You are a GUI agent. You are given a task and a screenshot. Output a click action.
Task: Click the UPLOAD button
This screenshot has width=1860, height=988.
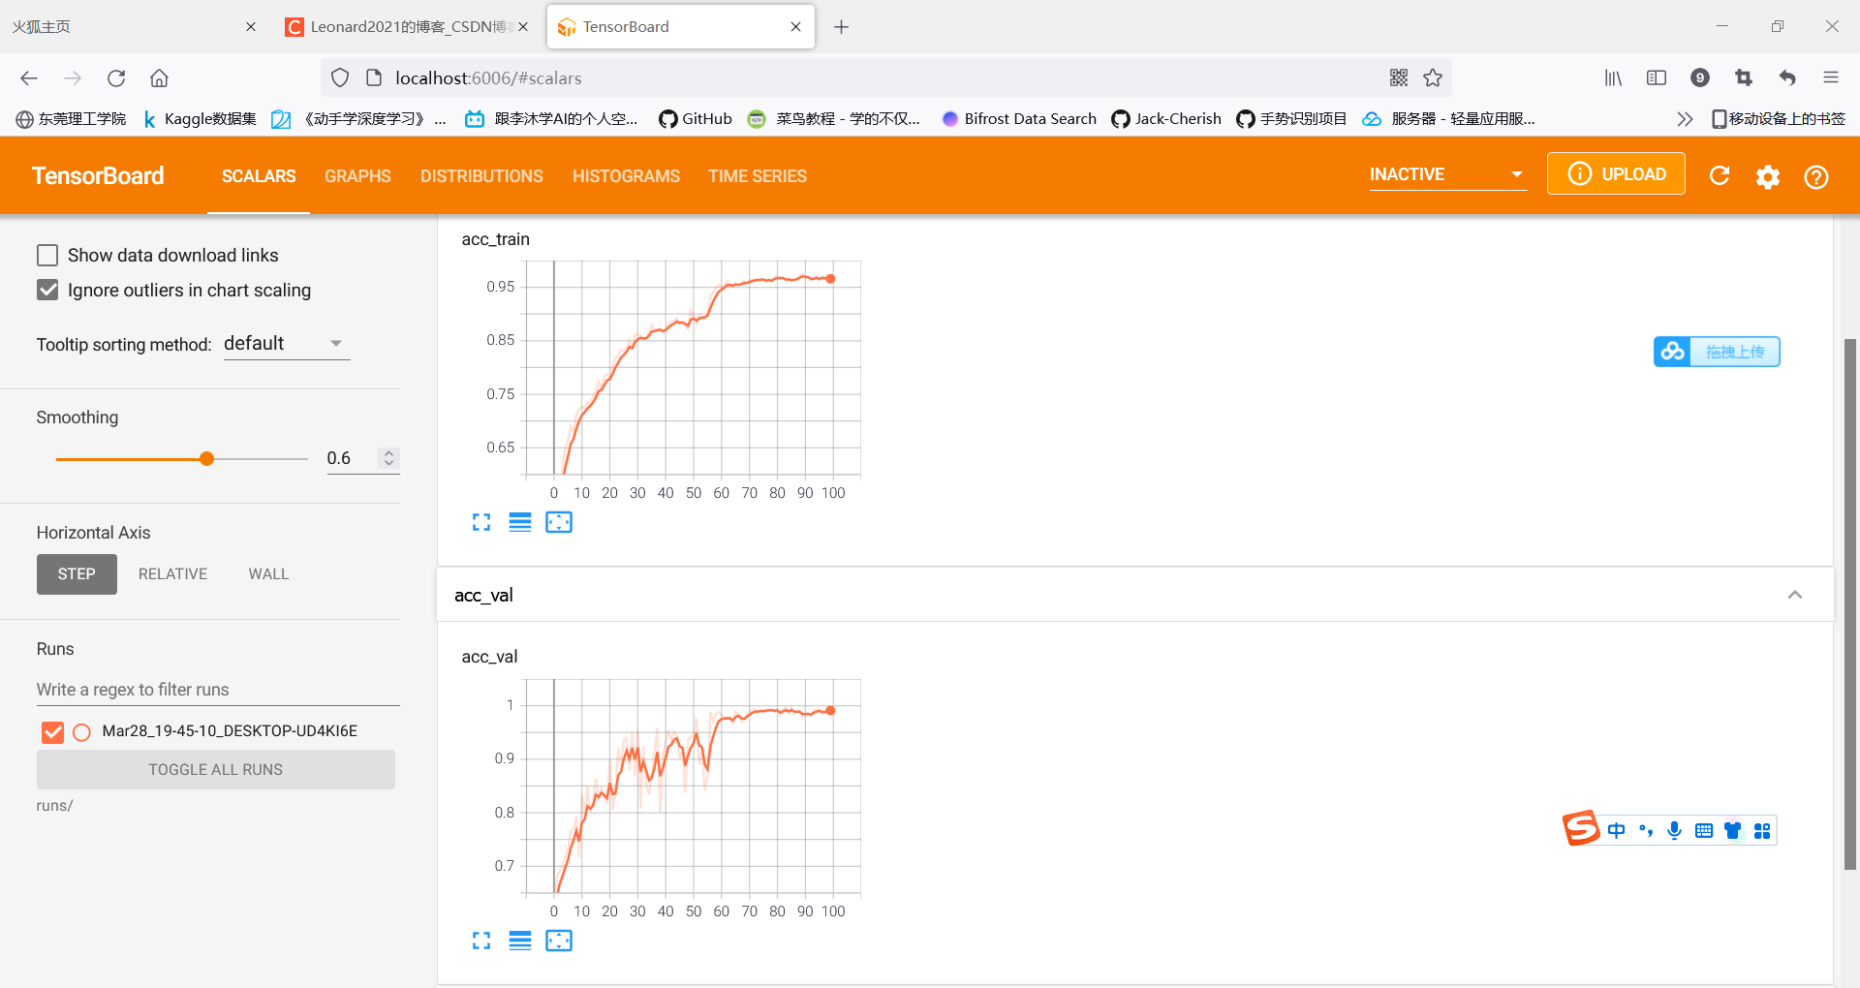pyautogui.click(x=1615, y=173)
